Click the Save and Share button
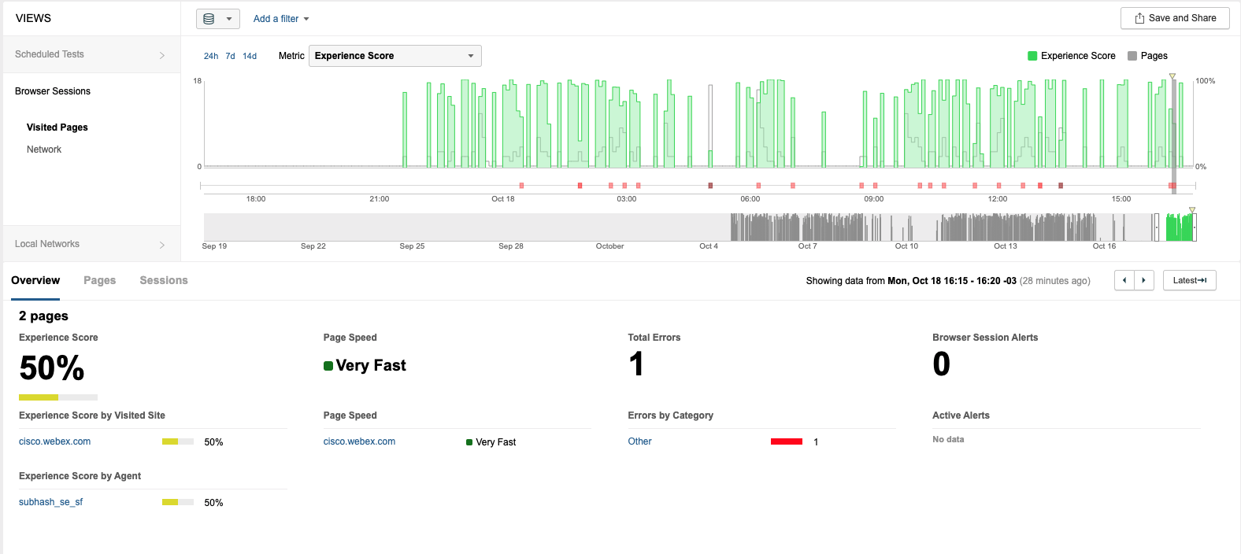 (1174, 18)
